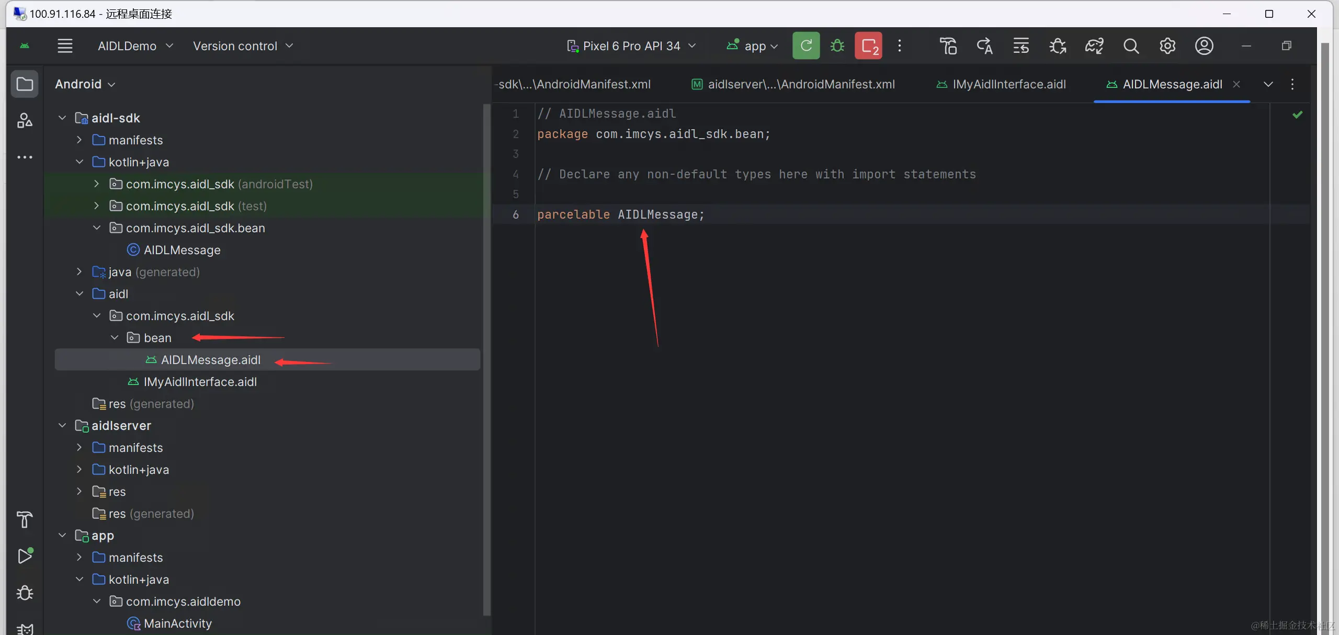Click the red Stop button
This screenshot has height=635, width=1339.
[868, 46]
